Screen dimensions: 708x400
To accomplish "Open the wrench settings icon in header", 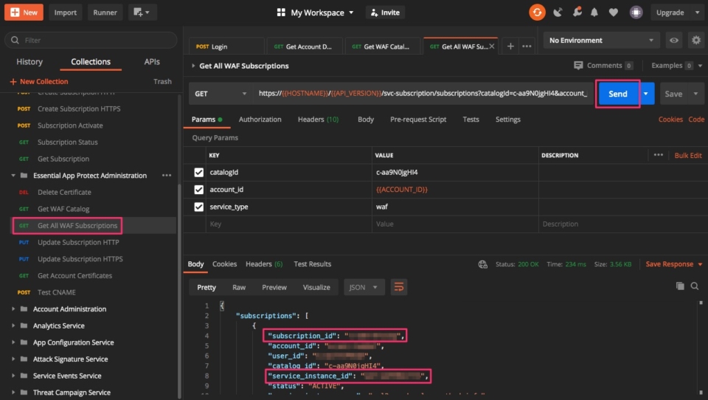I will [x=577, y=13].
